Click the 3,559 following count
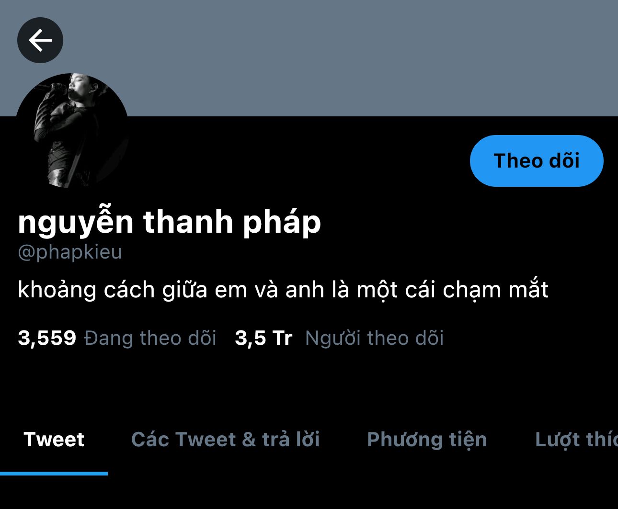 [x=47, y=338]
